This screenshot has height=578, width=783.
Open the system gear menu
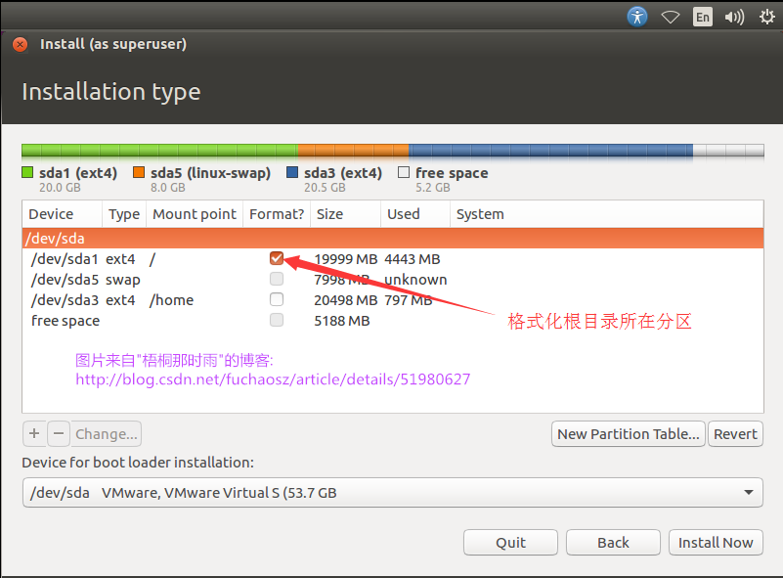point(765,17)
